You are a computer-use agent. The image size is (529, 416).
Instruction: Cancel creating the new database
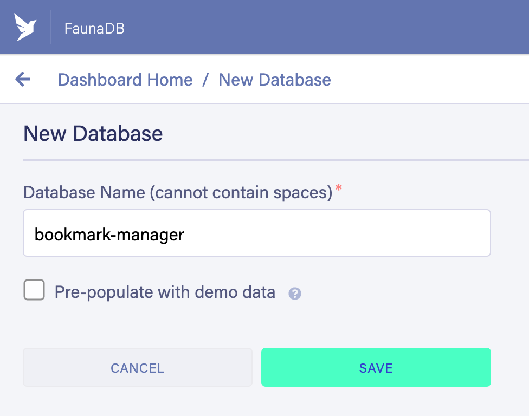[138, 367]
